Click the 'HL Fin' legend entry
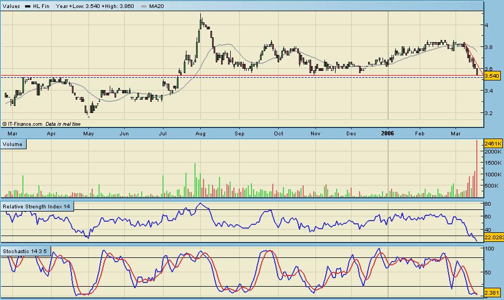This screenshot has width=504, height=300. click(41, 6)
